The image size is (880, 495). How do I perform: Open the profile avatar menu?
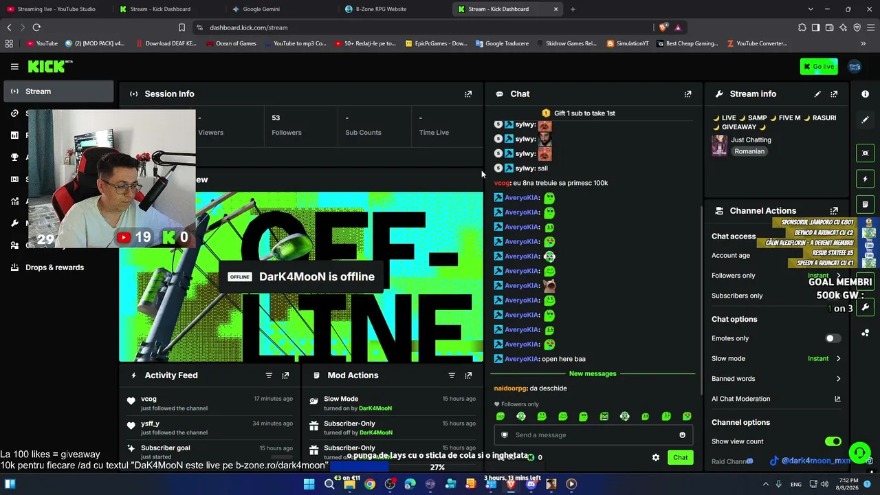(855, 67)
